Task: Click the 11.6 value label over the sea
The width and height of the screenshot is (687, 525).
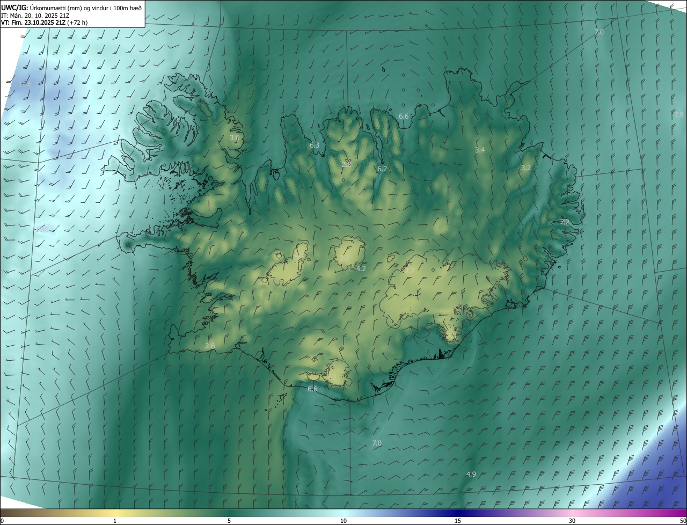Action: point(25,84)
